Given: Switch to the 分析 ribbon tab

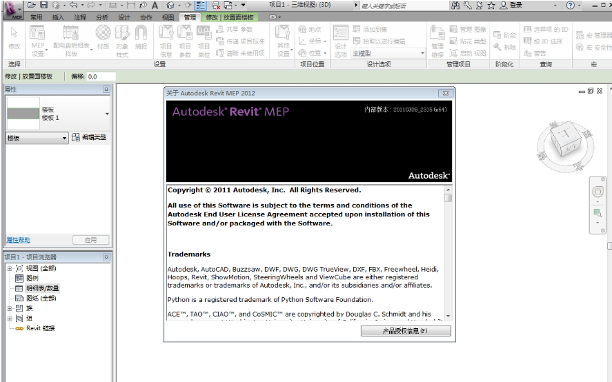Looking at the screenshot, I should [102, 17].
